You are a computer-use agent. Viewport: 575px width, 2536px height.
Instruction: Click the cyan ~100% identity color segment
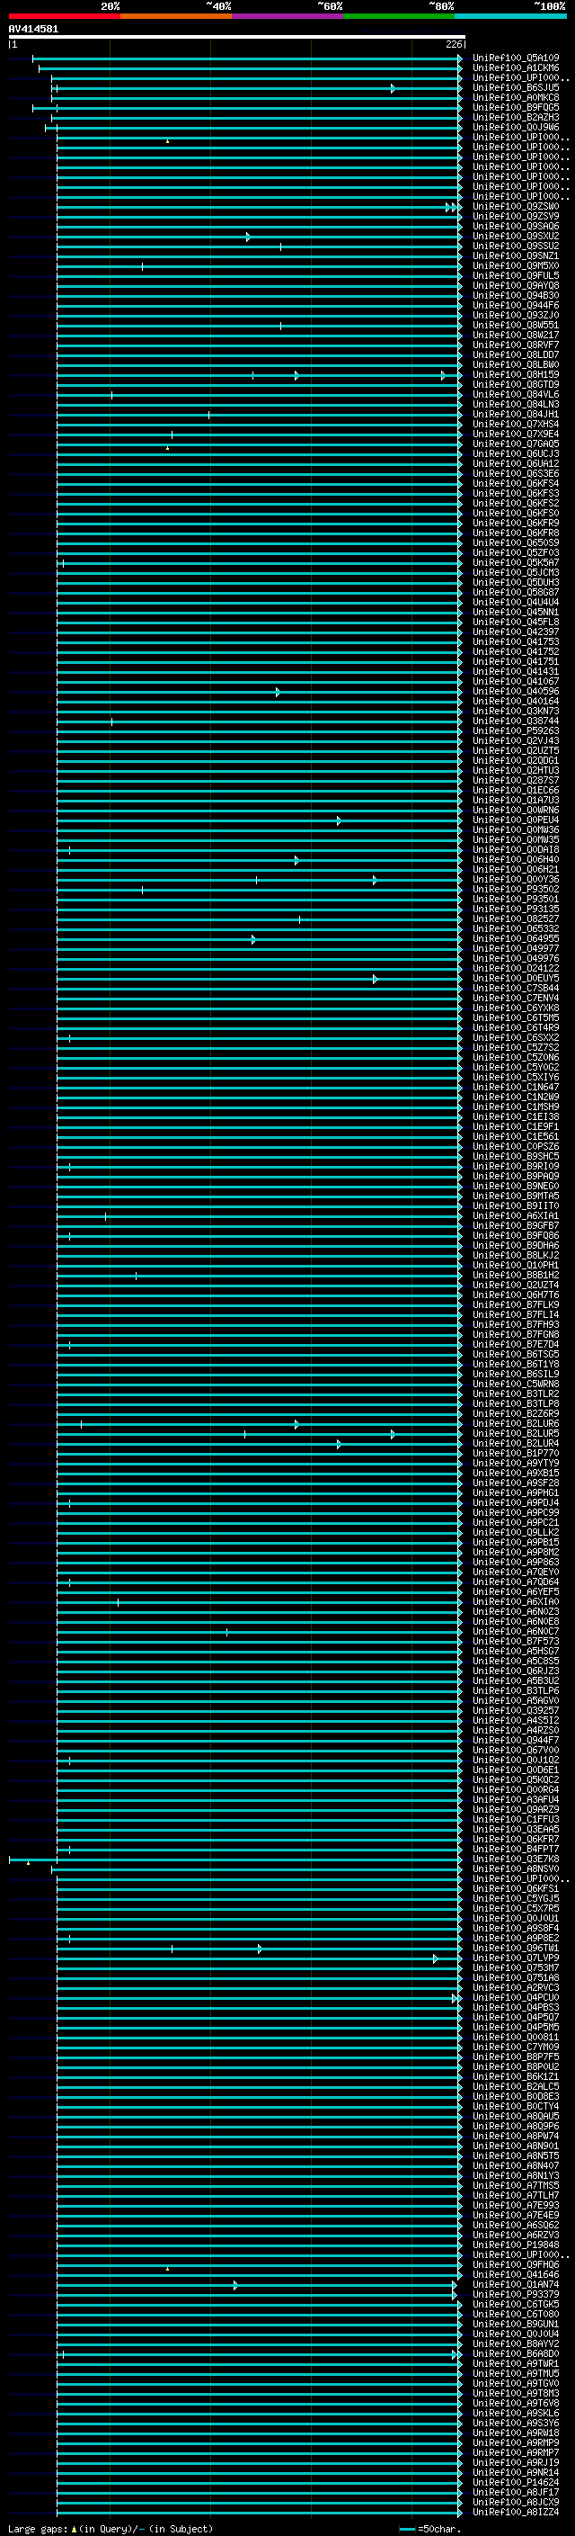pyautogui.click(x=511, y=16)
